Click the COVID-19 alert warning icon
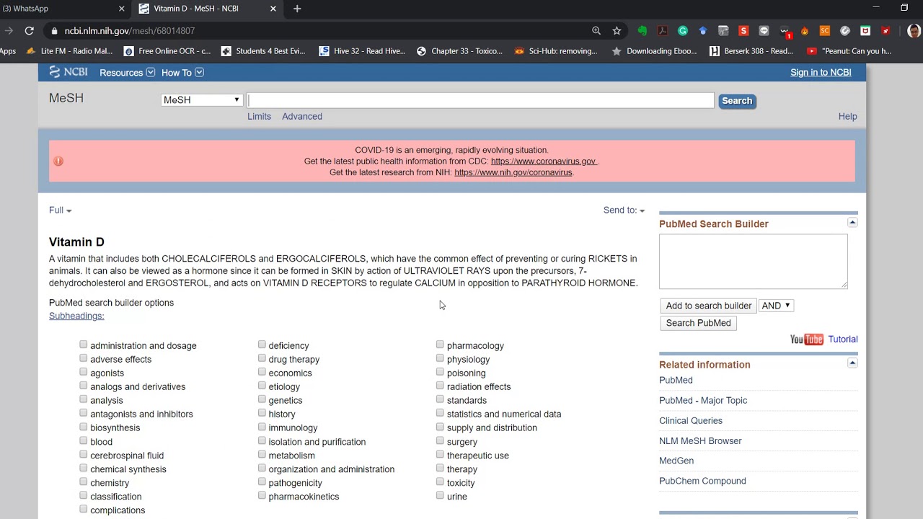The height and width of the screenshot is (519, 923). [x=58, y=161]
